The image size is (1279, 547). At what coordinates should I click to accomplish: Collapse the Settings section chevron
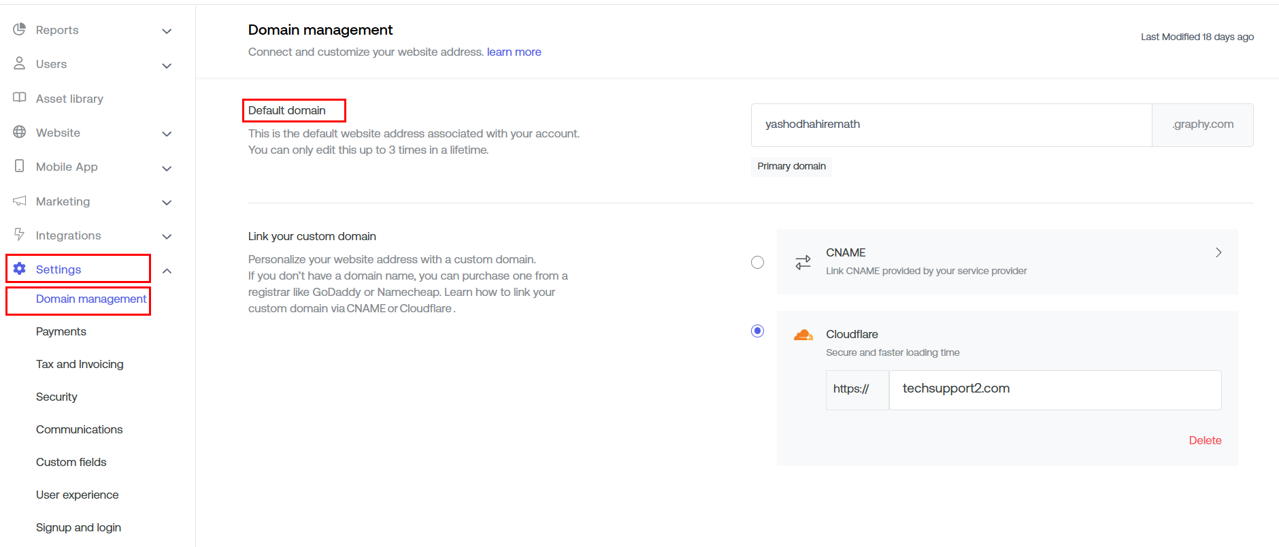click(x=167, y=271)
